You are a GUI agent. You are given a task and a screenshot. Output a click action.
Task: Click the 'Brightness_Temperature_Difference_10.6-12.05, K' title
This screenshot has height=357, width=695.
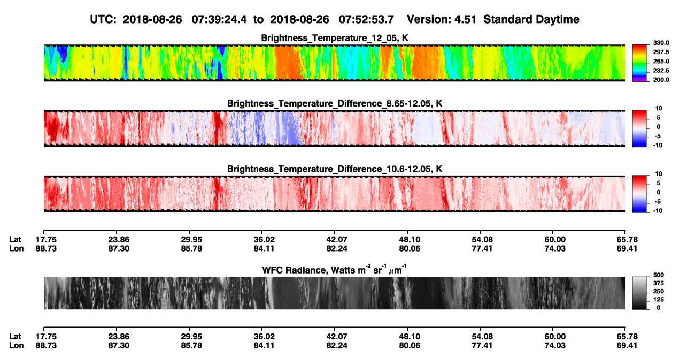pos(335,169)
